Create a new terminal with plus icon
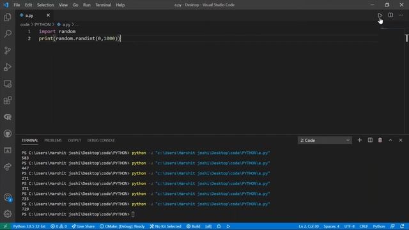409x230 pixels. [x=359, y=141]
